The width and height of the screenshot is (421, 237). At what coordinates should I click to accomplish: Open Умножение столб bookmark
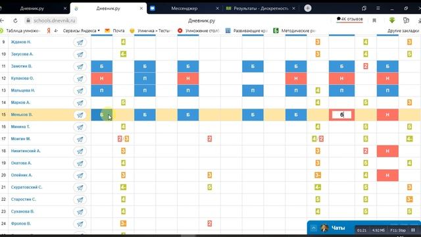pos(199,31)
